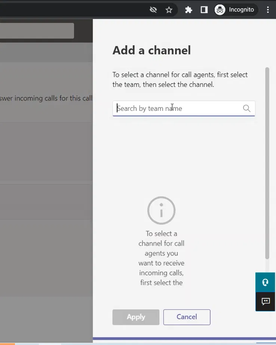Viewport: 276px width, 345px height.
Task: Click the info message under the icon
Action: coord(161,258)
